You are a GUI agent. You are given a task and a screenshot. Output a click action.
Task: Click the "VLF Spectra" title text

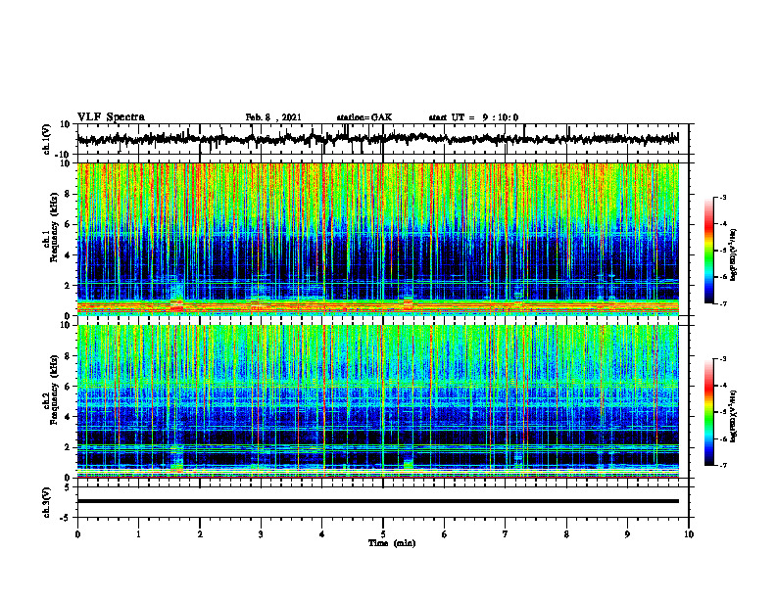[x=111, y=117]
